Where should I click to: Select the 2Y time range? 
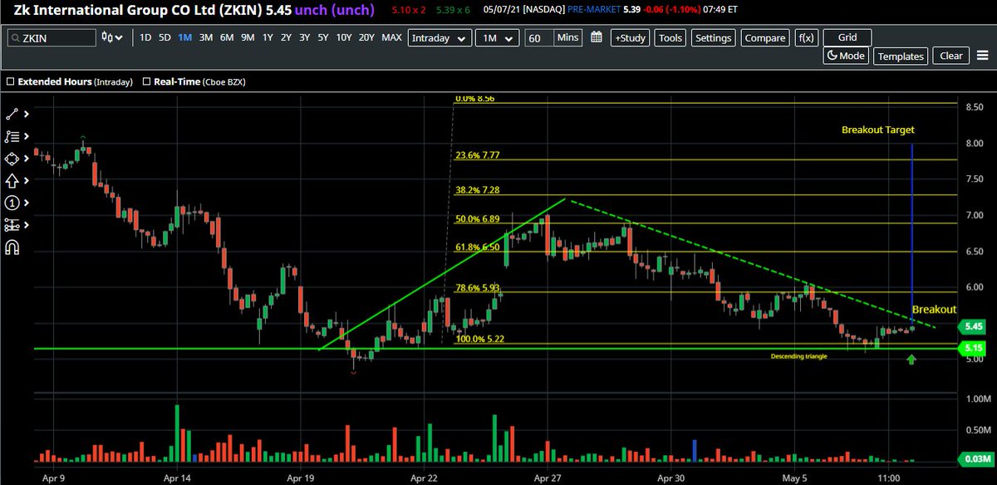[286, 37]
